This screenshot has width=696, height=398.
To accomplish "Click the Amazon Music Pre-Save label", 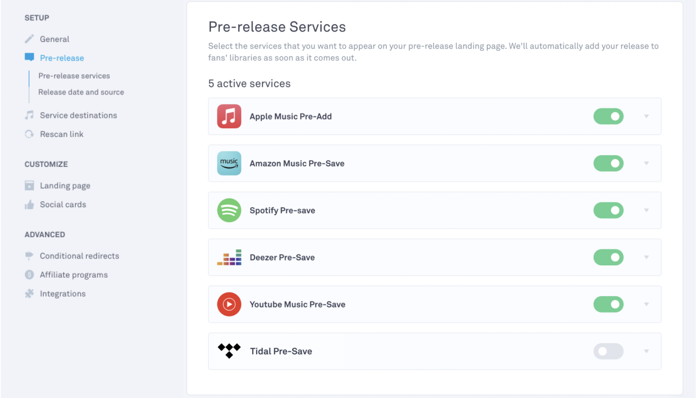I will [x=297, y=163].
